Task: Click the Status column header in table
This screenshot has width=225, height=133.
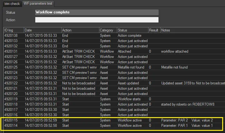Action: tap(132, 30)
